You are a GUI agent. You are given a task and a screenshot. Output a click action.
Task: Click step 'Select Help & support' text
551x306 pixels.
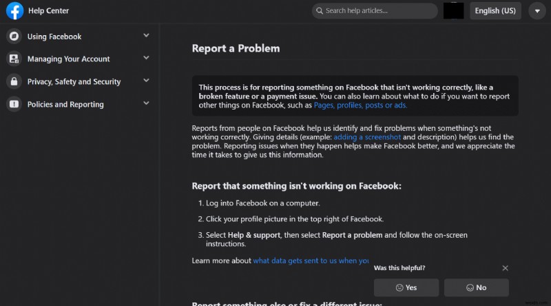[x=337, y=239]
